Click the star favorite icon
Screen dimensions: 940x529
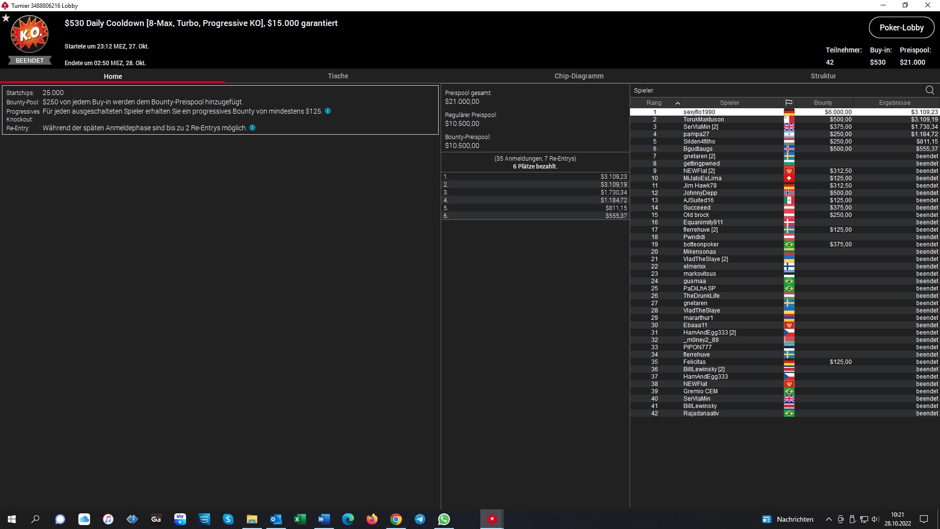coord(6,18)
